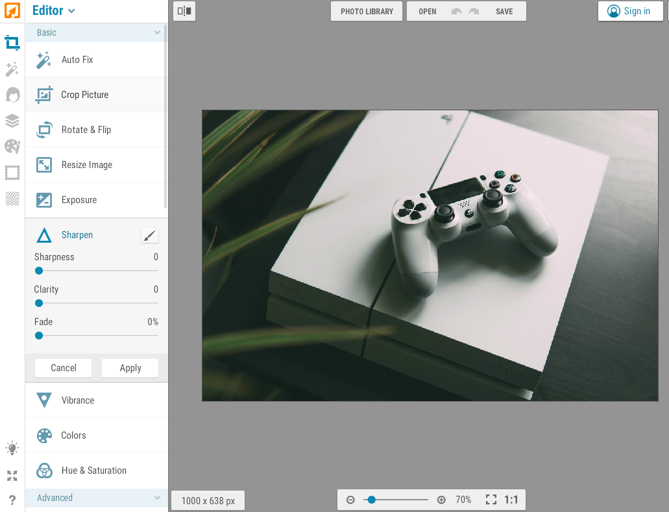Toggle the before/after compare view icon
Screen dimensions: 669x512
tap(184, 11)
